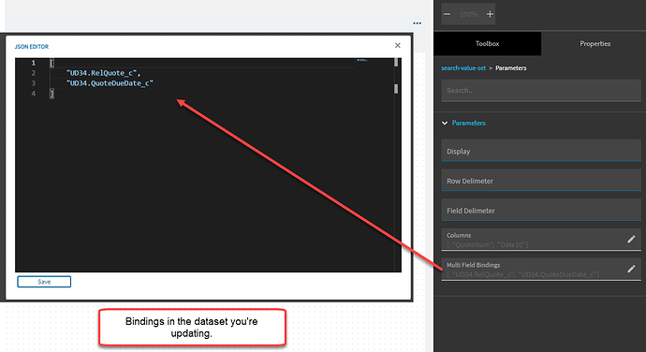Switch to the Properties tab
The height and width of the screenshot is (352, 646).
[595, 43]
